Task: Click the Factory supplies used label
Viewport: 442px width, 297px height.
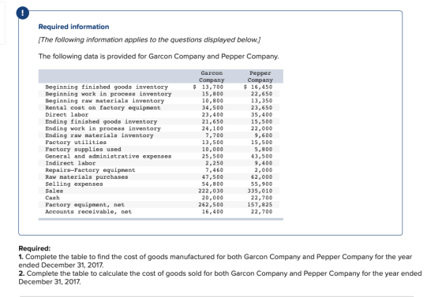Action: click(83, 150)
